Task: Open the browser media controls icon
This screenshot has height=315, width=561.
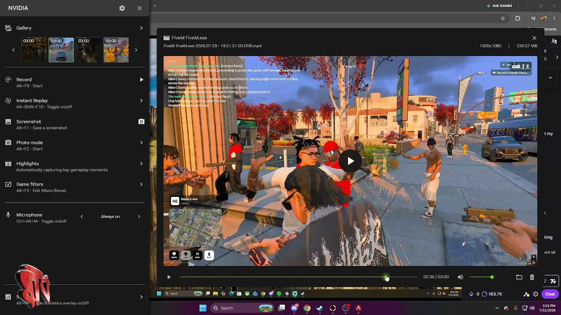Action: coord(533,18)
